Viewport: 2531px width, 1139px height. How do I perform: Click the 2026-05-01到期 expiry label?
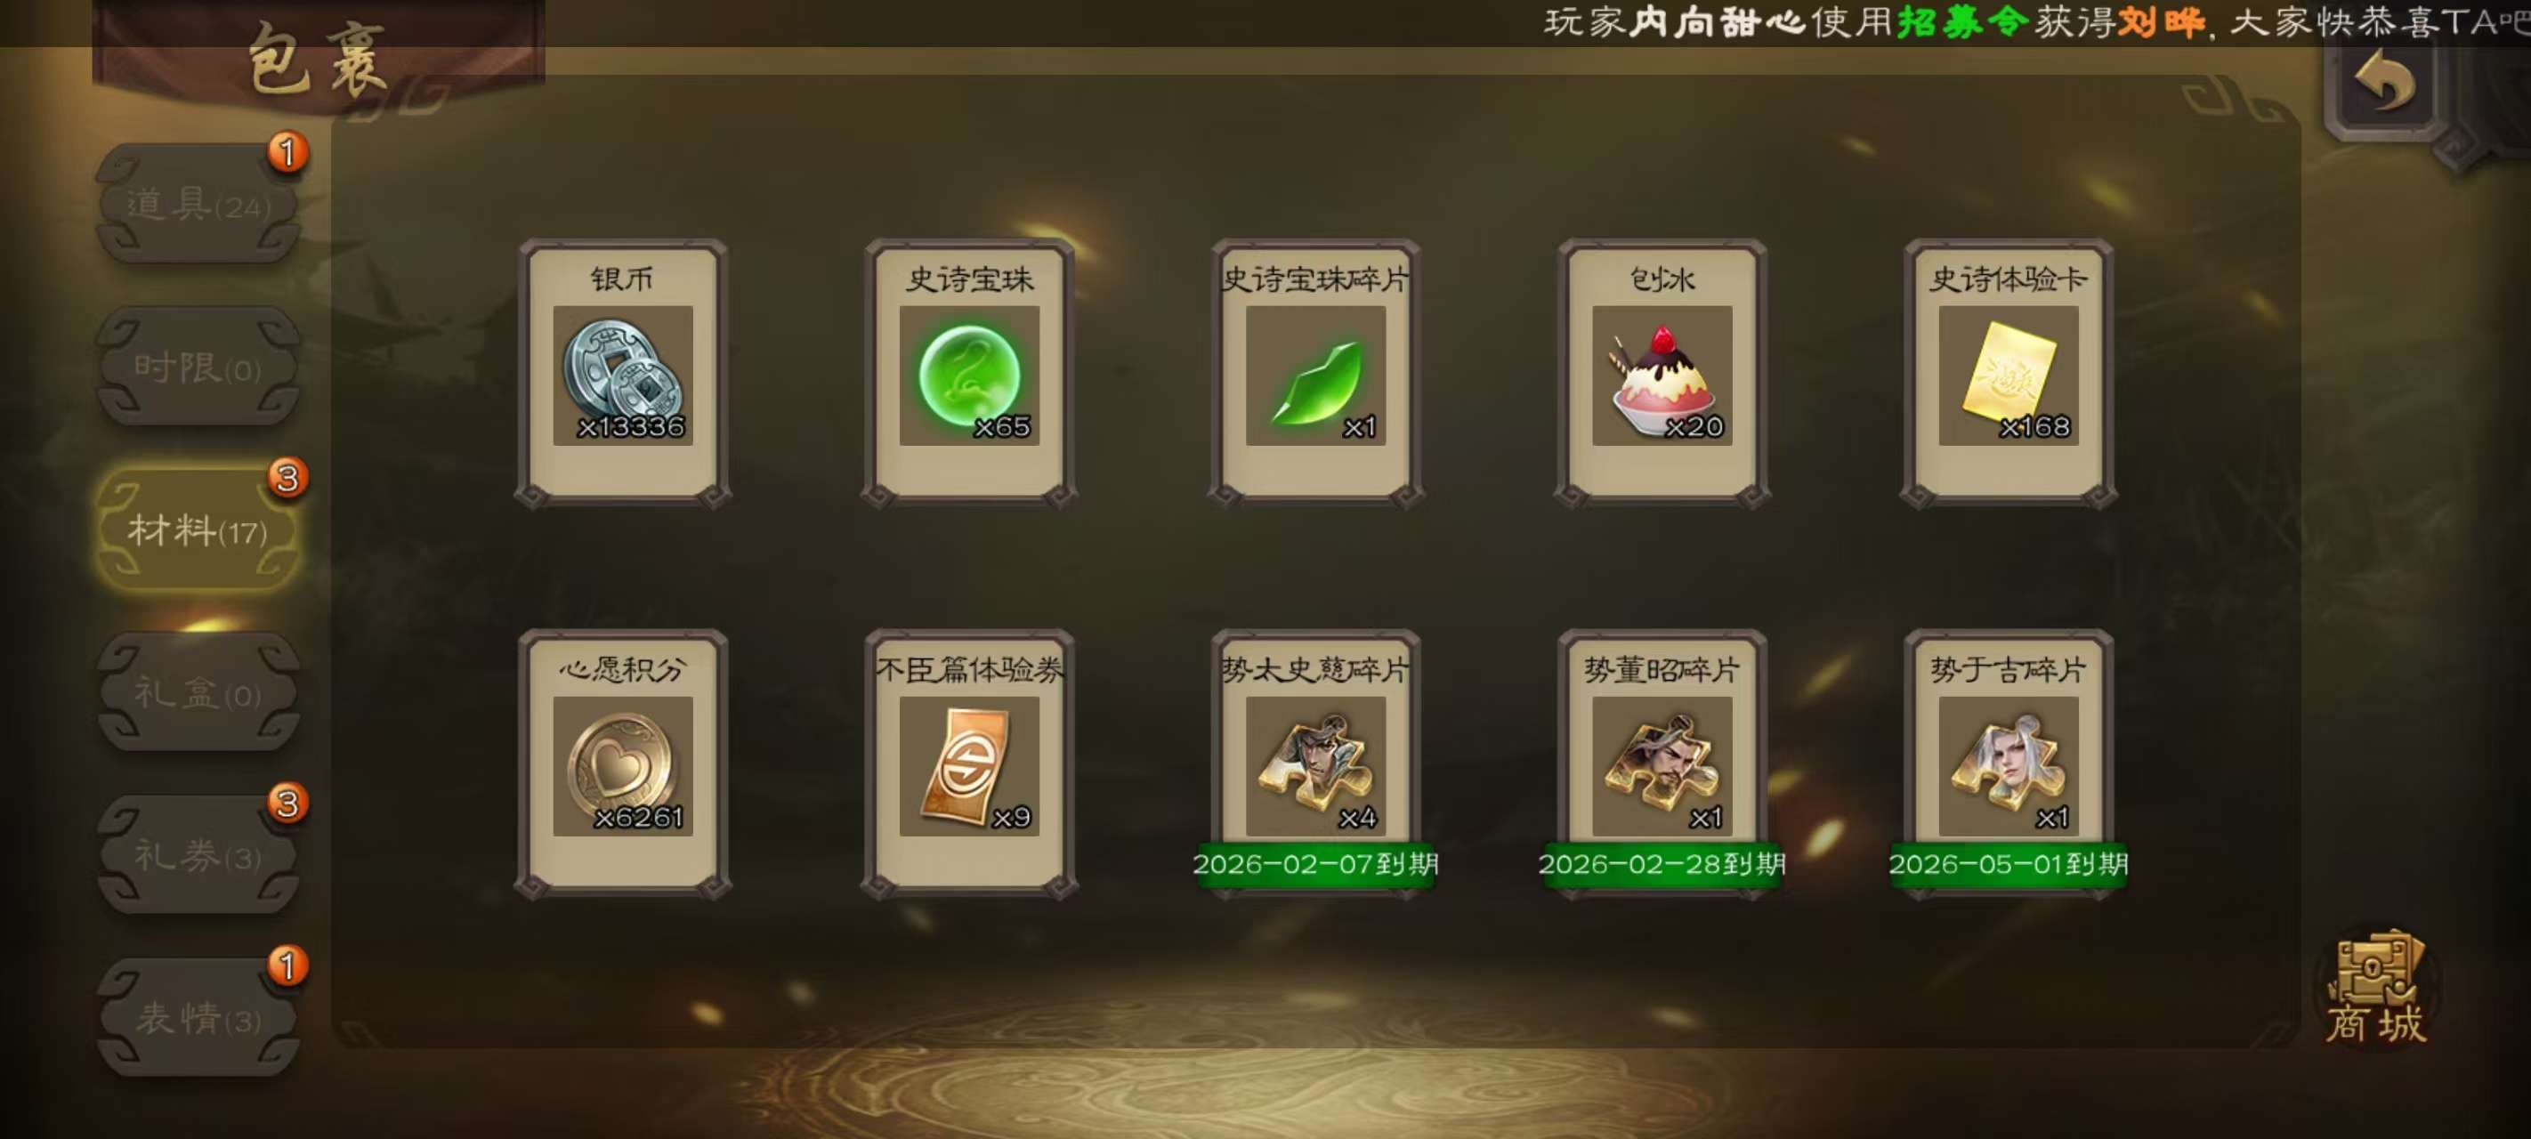2009,864
